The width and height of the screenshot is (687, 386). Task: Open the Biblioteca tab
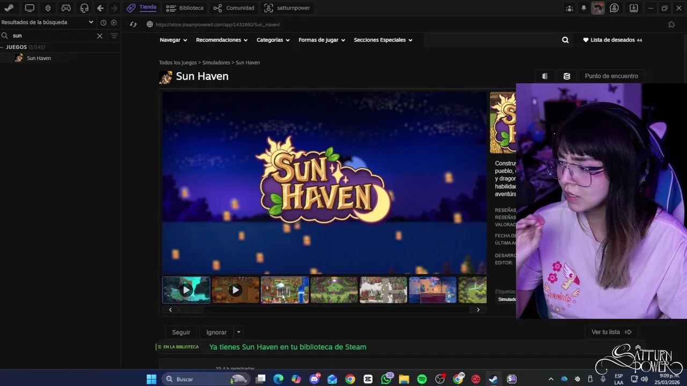[185, 8]
